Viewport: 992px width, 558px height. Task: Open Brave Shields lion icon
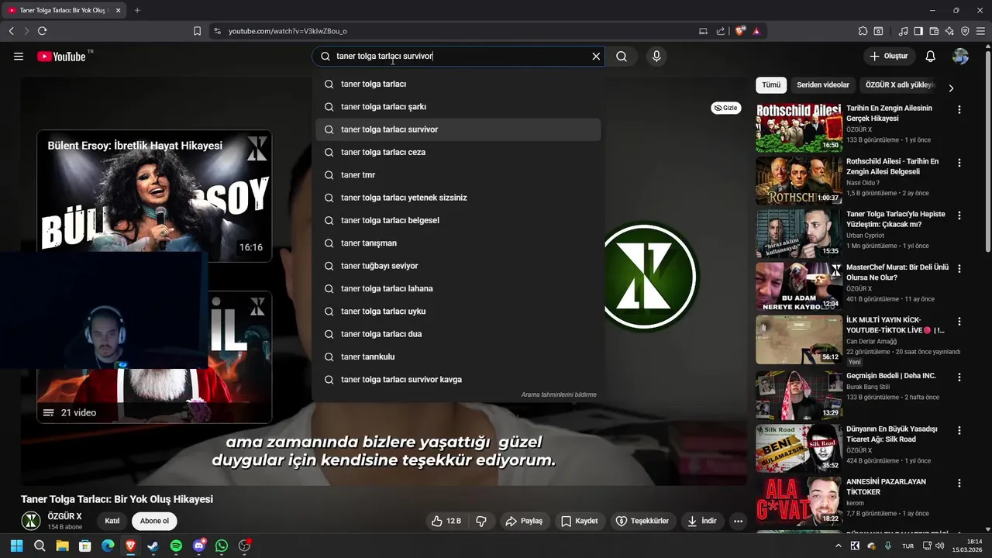[x=740, y=31]
